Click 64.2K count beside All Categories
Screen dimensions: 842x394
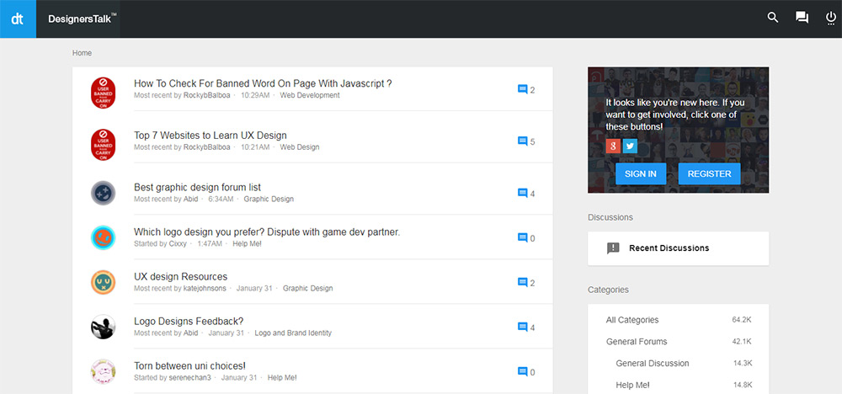click(742, 320)
